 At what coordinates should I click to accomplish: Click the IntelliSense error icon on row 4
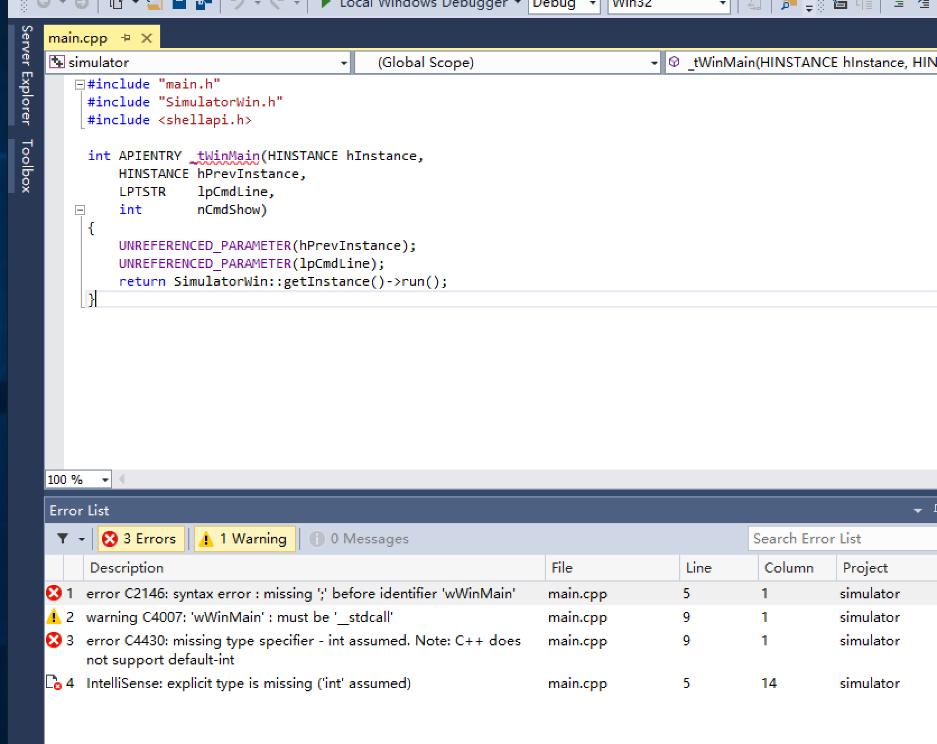[x=54, y=683]
